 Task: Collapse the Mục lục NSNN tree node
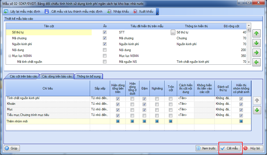[10, 56]
